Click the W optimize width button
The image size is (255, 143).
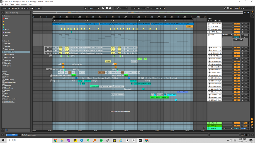click(x=248, y=12)
